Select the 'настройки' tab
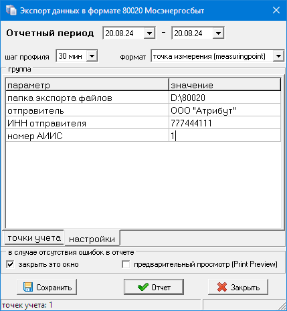Viewport: 287px width, 311px height. coord(92,238)
